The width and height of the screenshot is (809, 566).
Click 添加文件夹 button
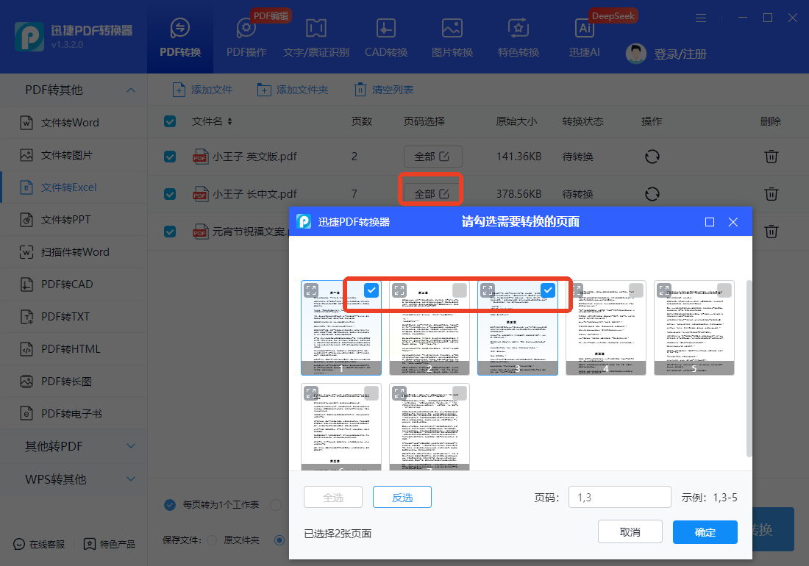(x=293, y=90)
